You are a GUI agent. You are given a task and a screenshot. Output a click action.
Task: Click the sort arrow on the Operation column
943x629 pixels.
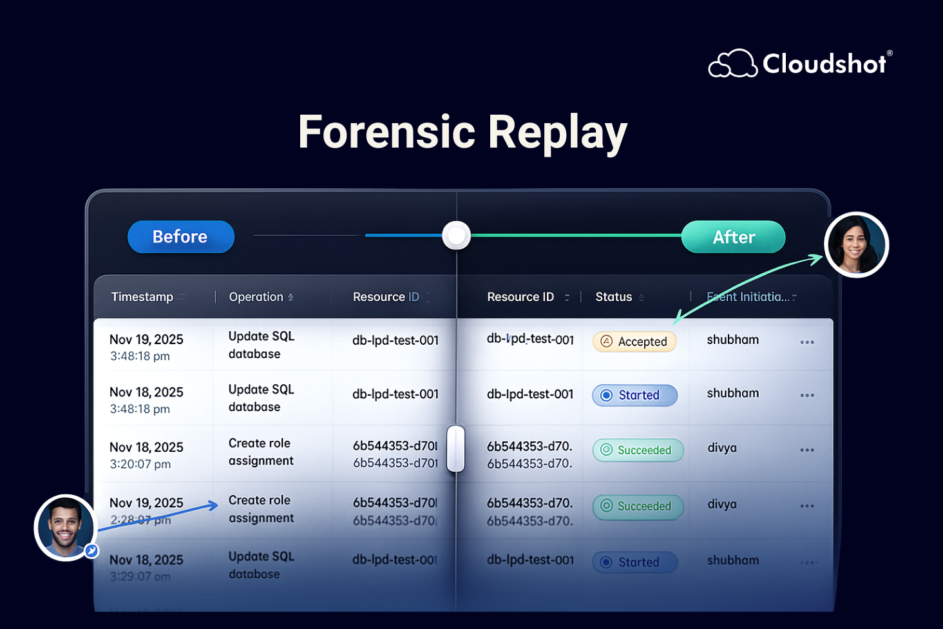pos(291,296)
